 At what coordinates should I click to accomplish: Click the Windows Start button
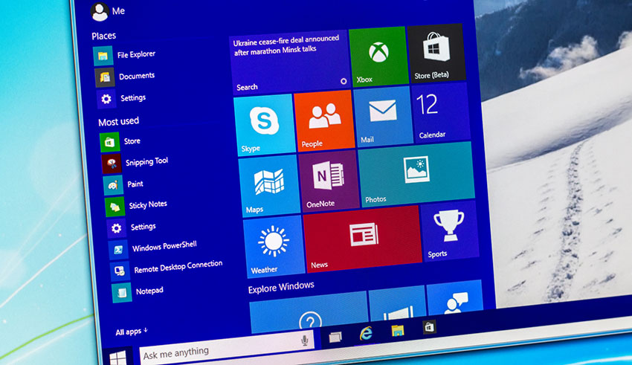click(118, 358)
